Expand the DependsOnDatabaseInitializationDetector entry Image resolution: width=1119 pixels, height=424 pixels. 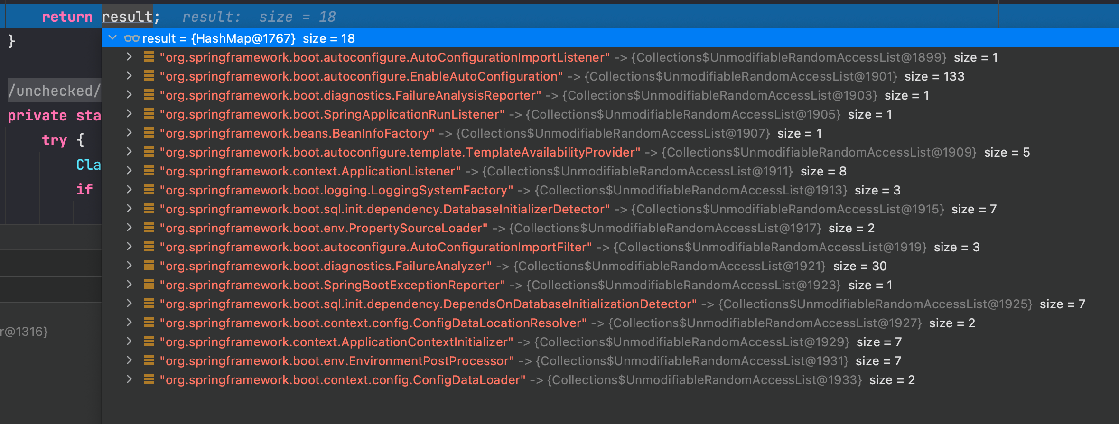point(129,304)
